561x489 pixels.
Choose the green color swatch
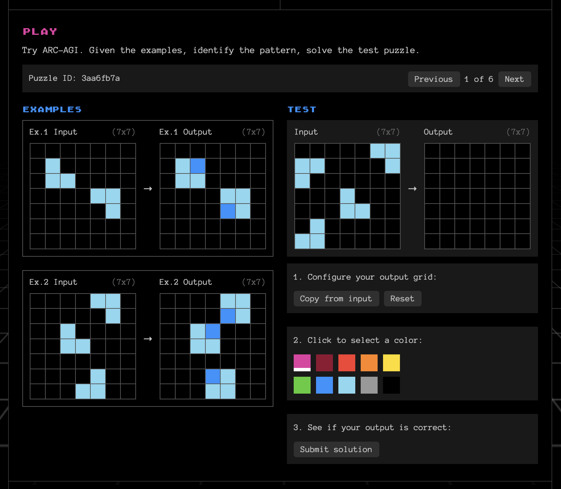(302, 385)
